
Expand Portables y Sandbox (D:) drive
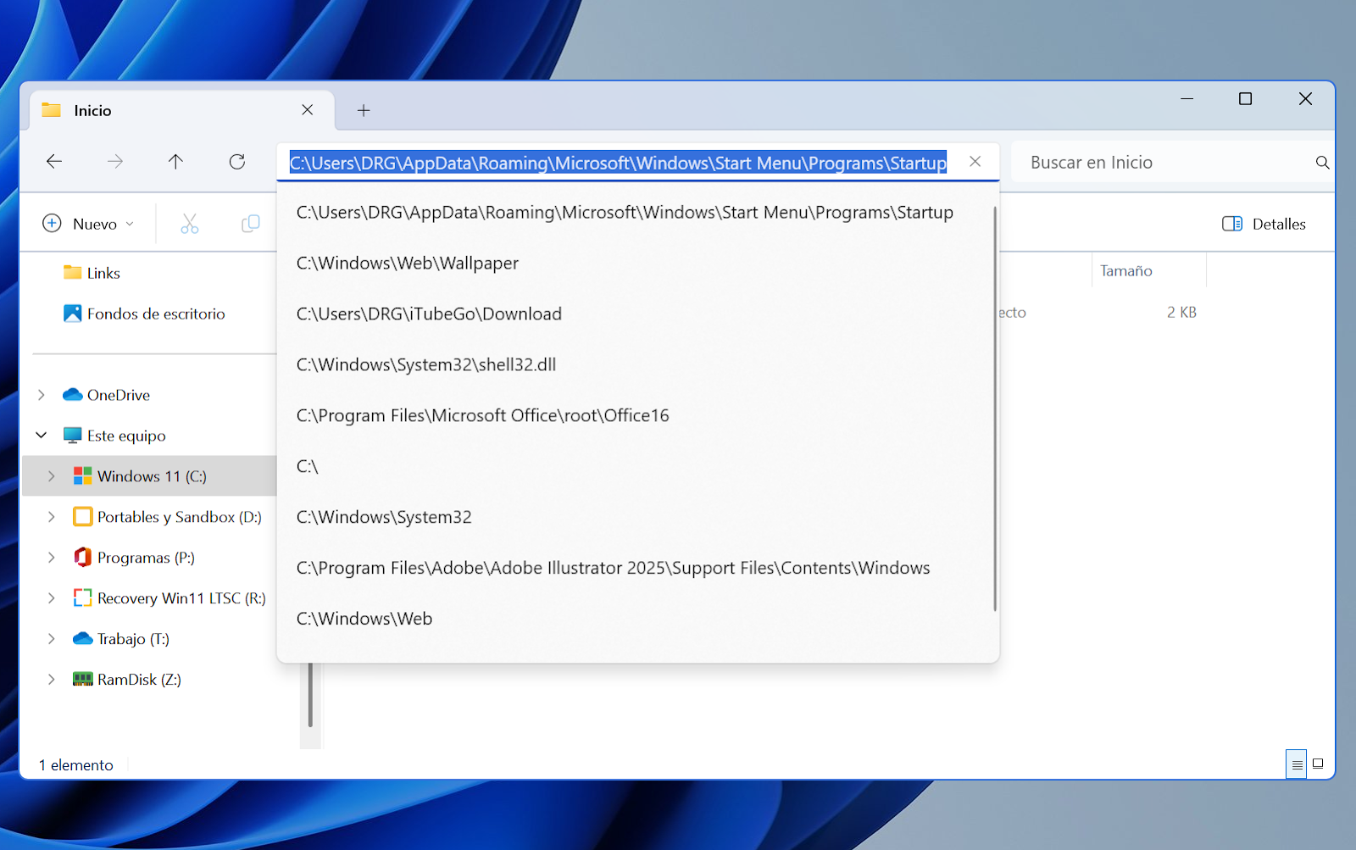click(x=52, y=517)
